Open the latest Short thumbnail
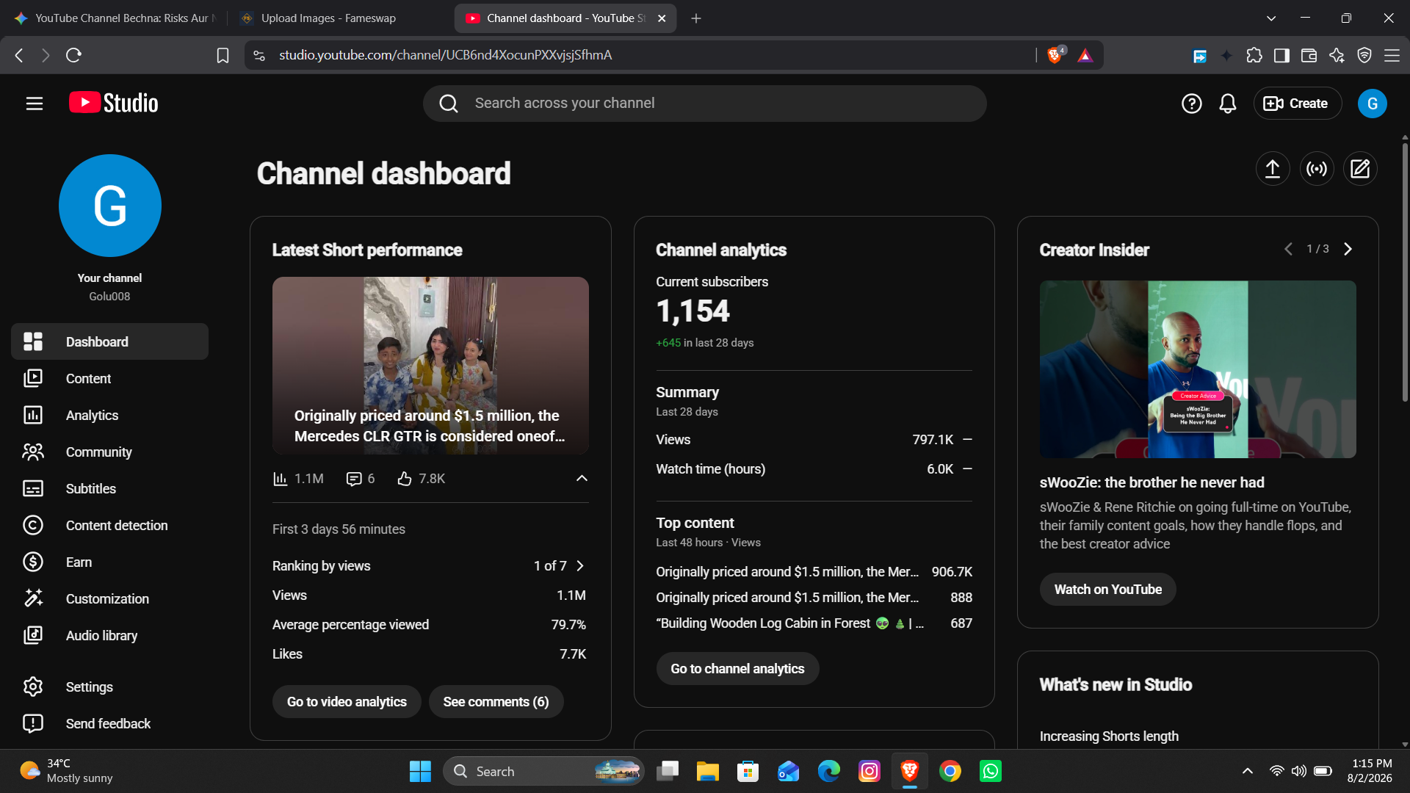Image resolution: width=1410 pixels, height=793 pixels. click(430, 366)
